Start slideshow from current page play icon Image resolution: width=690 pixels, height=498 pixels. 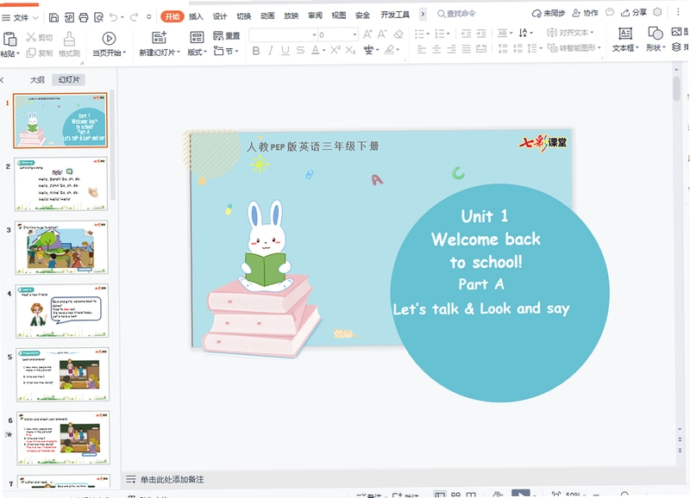tap(109, 39)
